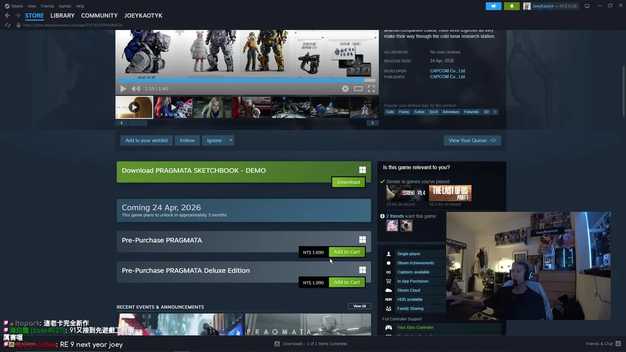The height and width of the screenshot is (352, 626).
Task: Mute the trailer volume speaker icon
Action: pyautogui.click(x=135, y=88)
